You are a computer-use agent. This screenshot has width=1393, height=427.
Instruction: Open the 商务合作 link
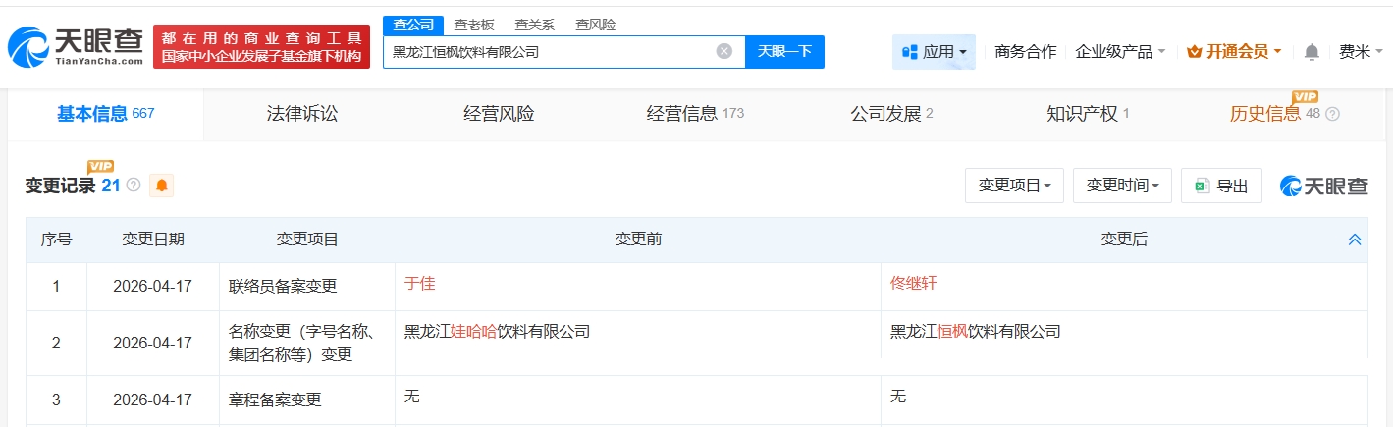pyautogui.click(x=1025, y=51)
